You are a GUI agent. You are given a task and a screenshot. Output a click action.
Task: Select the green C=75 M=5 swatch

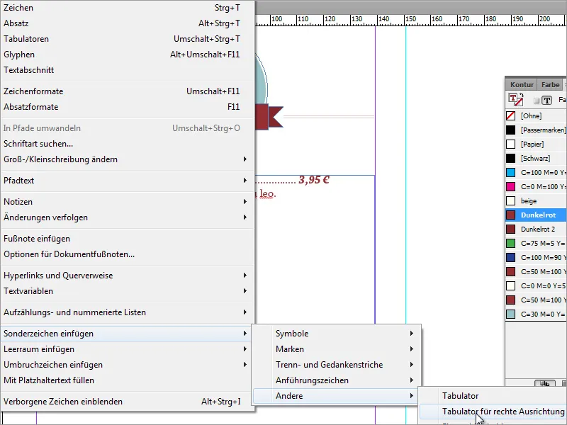tap(536, 243)
